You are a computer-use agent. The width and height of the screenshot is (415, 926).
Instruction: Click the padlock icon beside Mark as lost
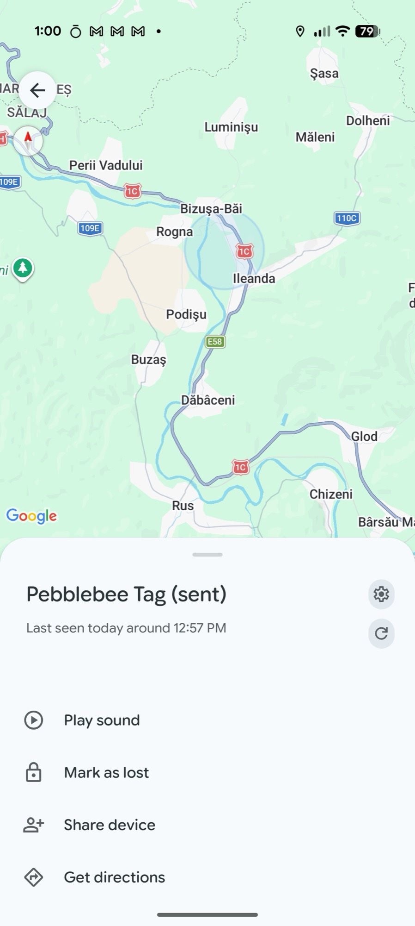33,772
